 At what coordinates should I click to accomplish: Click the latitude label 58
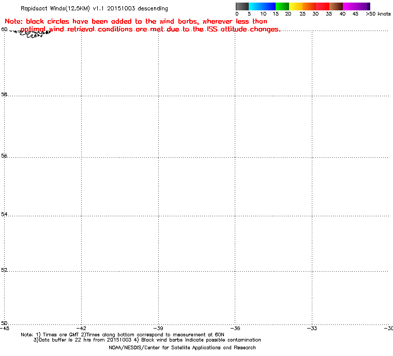(x=4, y=94)
